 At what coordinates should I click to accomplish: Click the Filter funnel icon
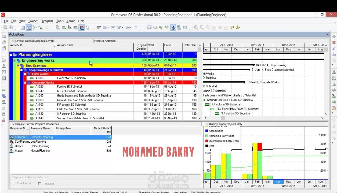(x=119, y=27)
